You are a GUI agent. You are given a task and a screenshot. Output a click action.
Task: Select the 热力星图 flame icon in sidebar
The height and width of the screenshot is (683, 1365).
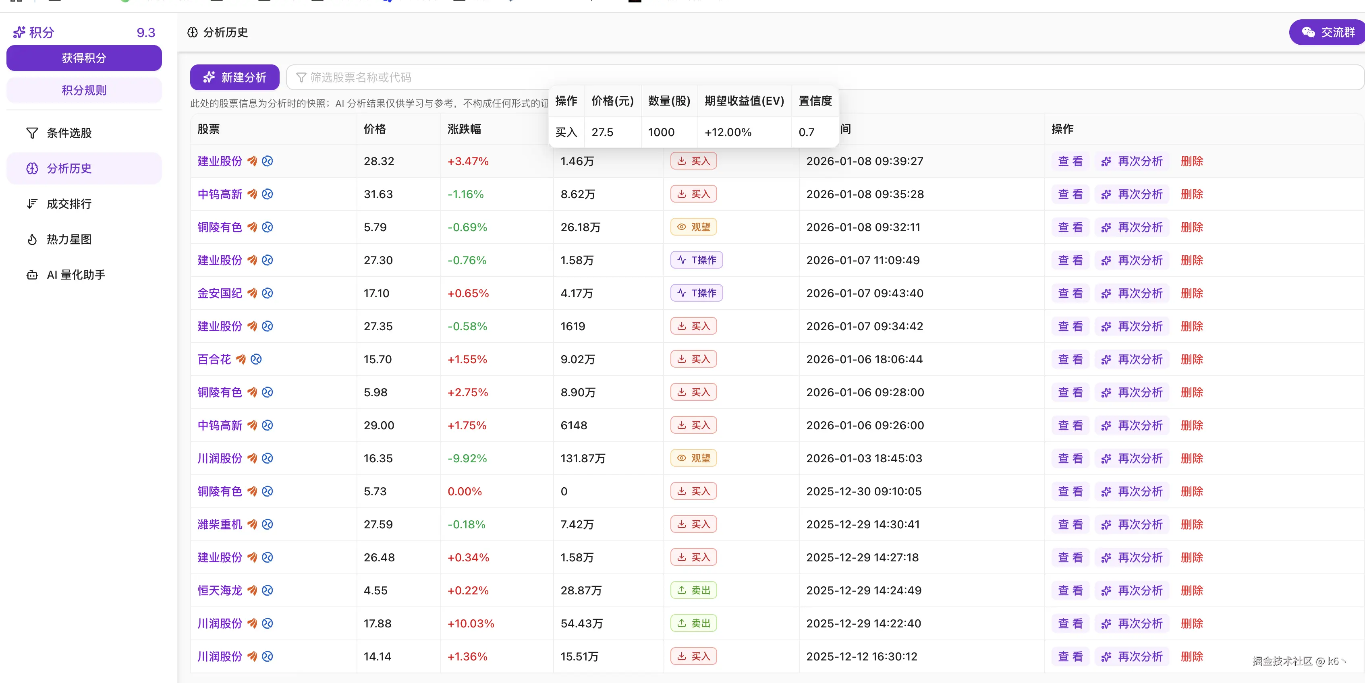tap(32, 239)
